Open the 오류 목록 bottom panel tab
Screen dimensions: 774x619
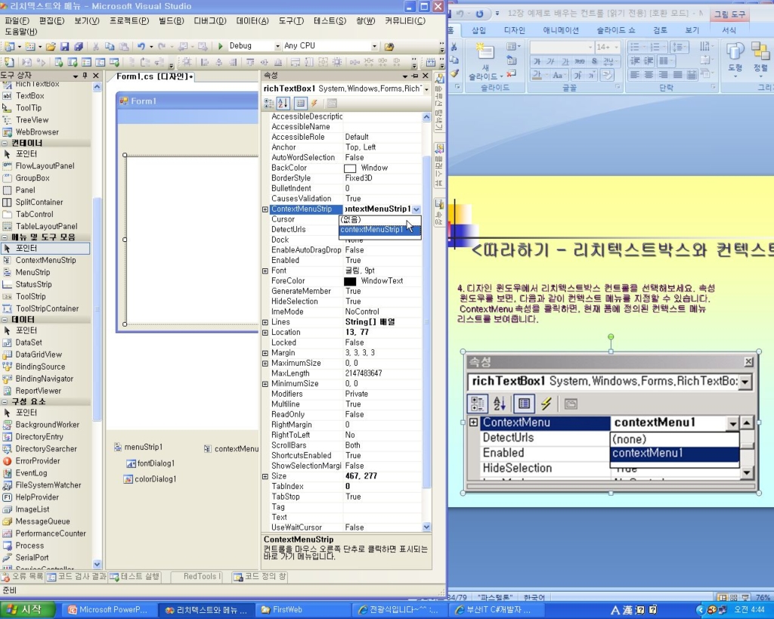22,577
